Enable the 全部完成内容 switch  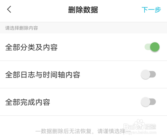pos(148,102)
